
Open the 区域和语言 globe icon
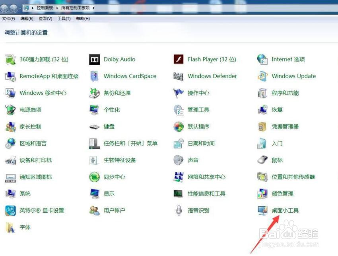[x=10, y=143]
